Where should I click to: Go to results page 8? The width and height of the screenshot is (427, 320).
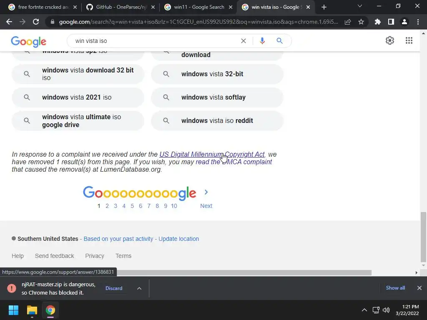point(157,206)
